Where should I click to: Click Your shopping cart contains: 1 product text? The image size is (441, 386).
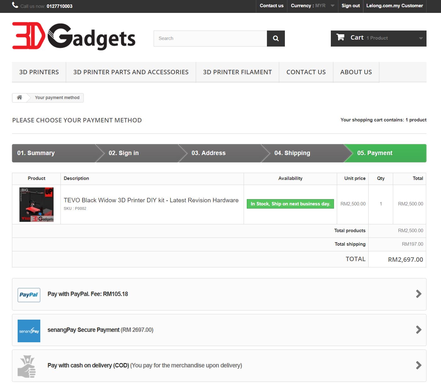click(x=383, y=120)
